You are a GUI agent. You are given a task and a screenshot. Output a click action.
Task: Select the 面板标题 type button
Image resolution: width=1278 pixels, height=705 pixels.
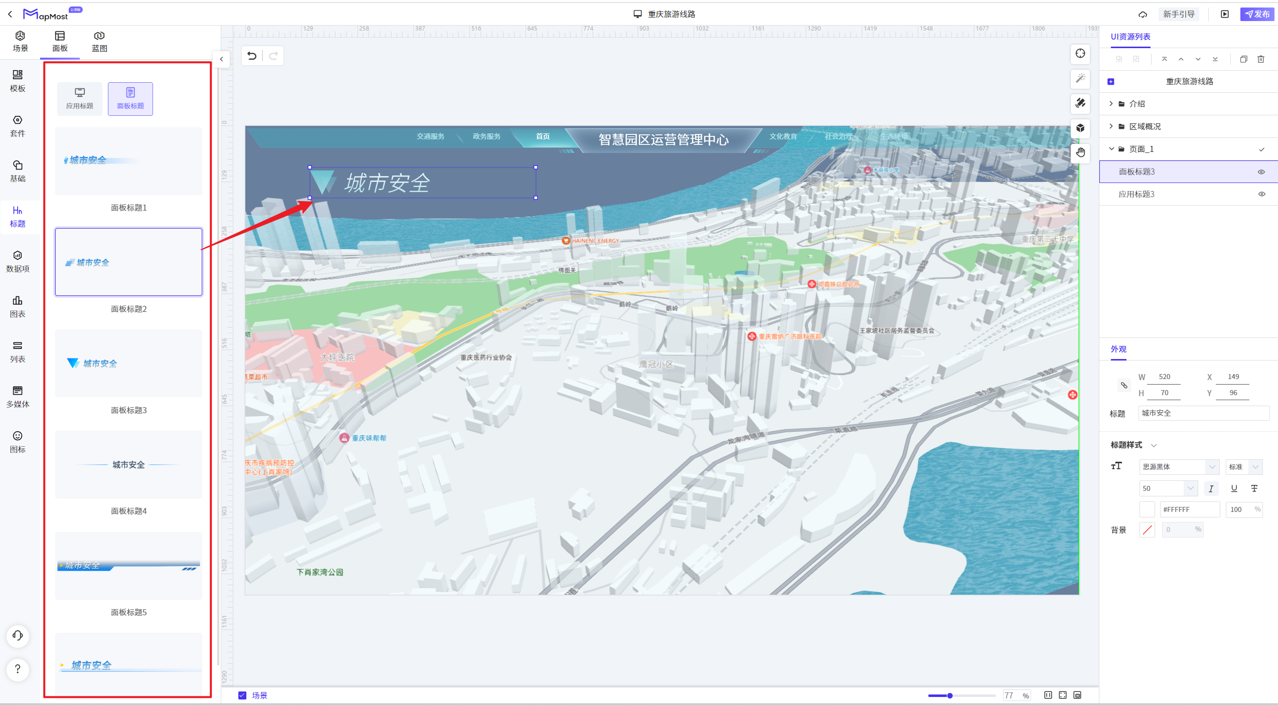(x=130, y=99)
